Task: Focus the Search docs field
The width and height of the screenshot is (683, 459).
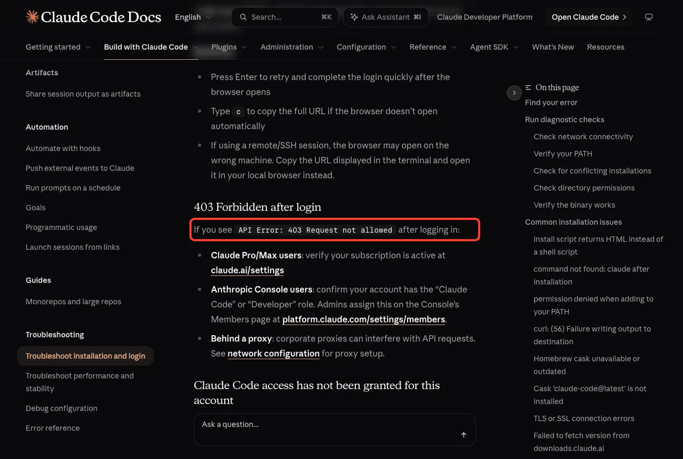Action: (x=285, y=17)
